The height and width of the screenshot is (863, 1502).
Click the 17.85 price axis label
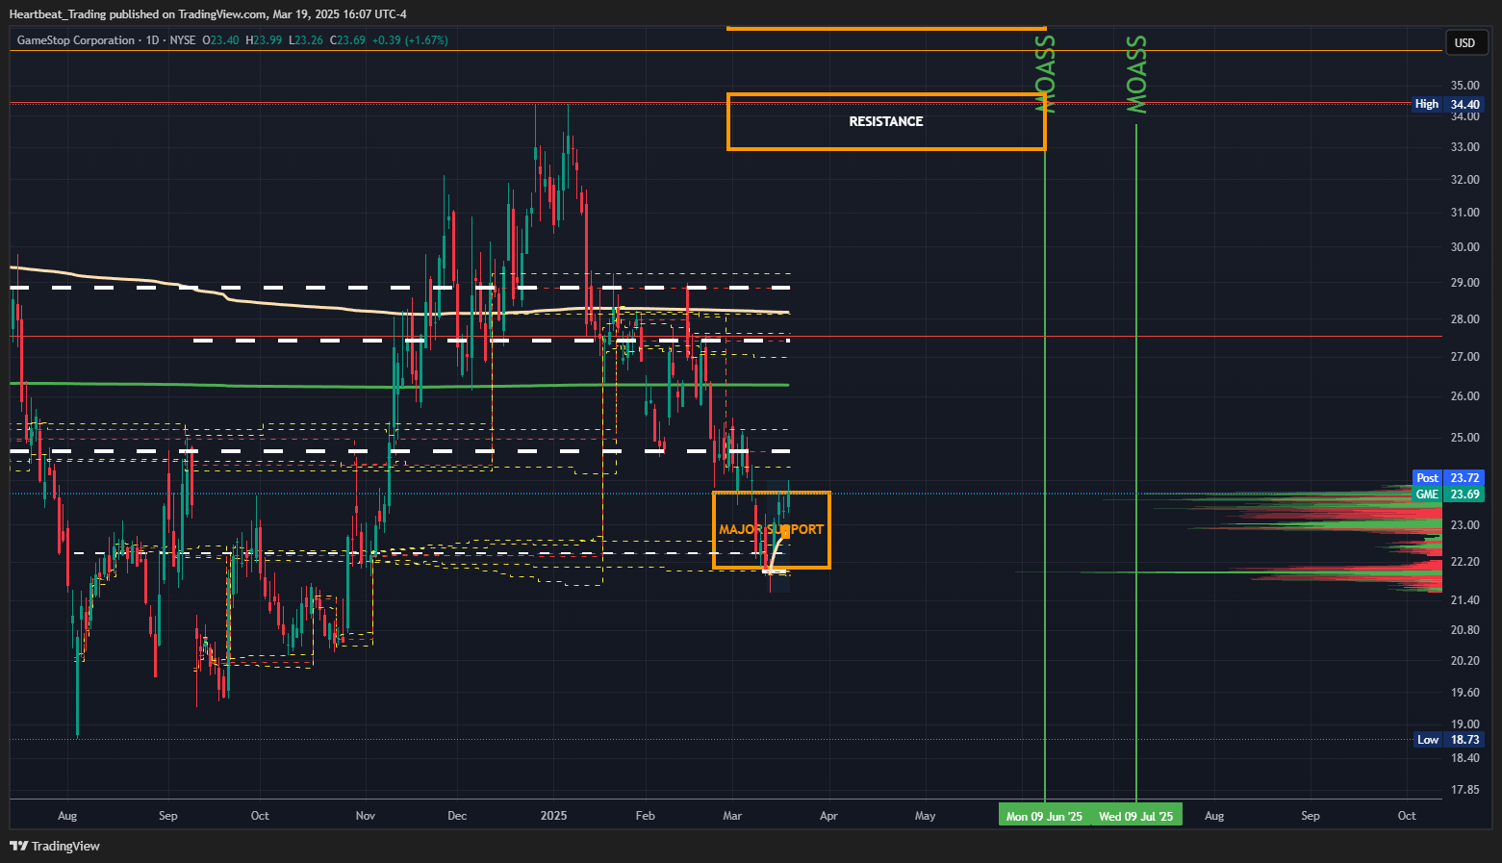pyautogui.click(x=1464, y=790)
